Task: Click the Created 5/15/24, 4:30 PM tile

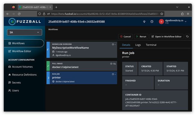Action: pyautogui.click(x=150, y=69)
